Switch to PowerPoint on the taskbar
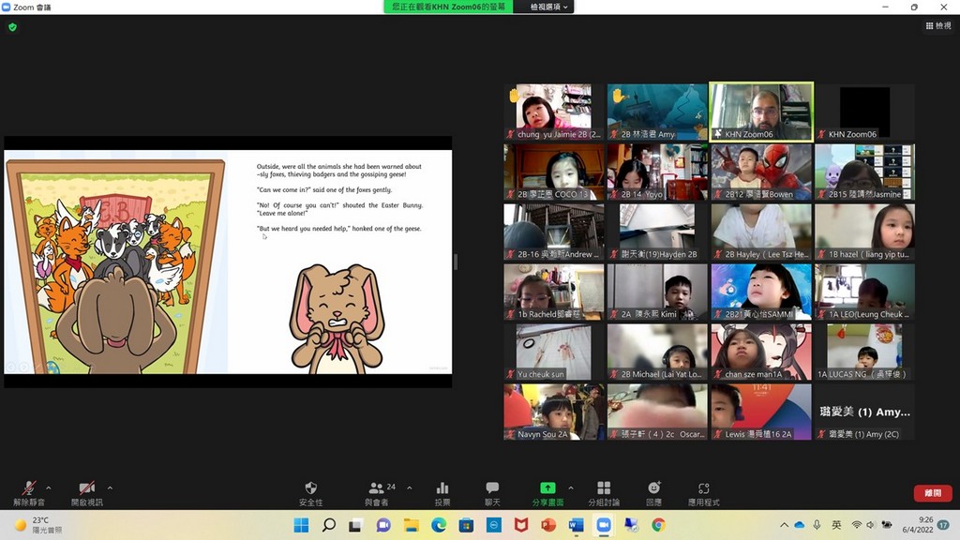 click(548, 525)
